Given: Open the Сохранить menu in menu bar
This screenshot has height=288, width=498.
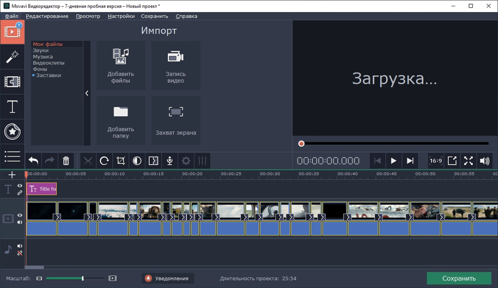Looking at the screenshot, I should point(154,16).
